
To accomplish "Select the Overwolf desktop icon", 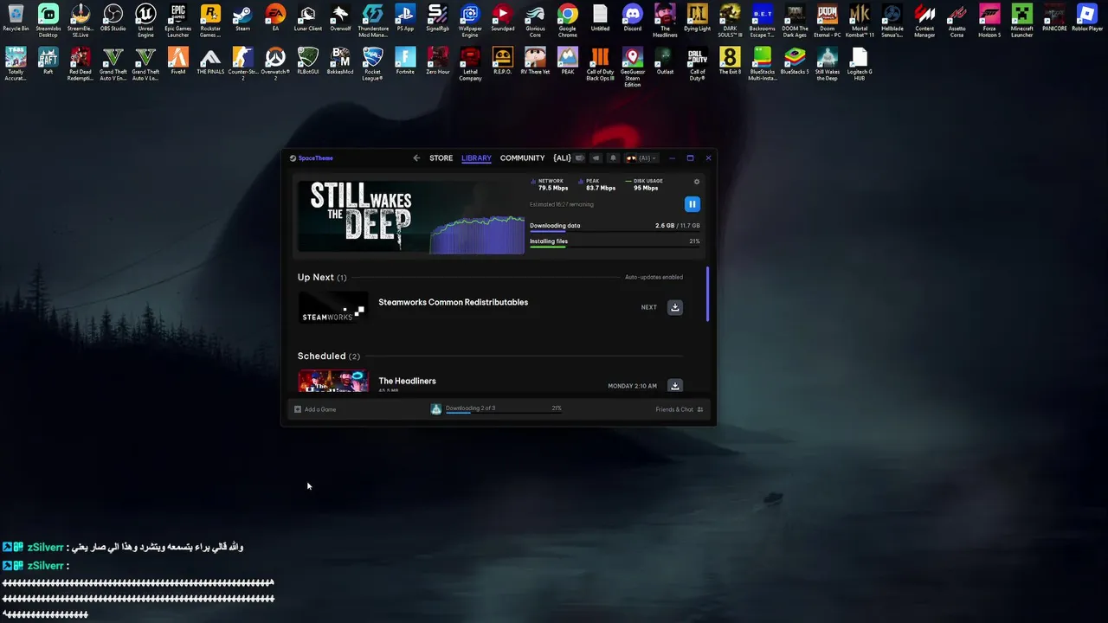I will (x=340, y=18).
